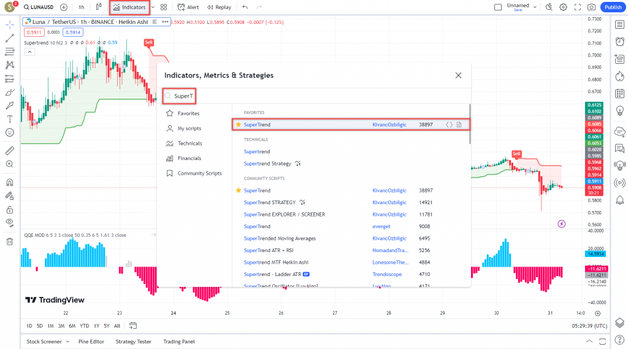The height and width of the screenshot is (349, 628).
Task: Toggle the layout checkbox beside Unnamed
Action: point(498,7)
